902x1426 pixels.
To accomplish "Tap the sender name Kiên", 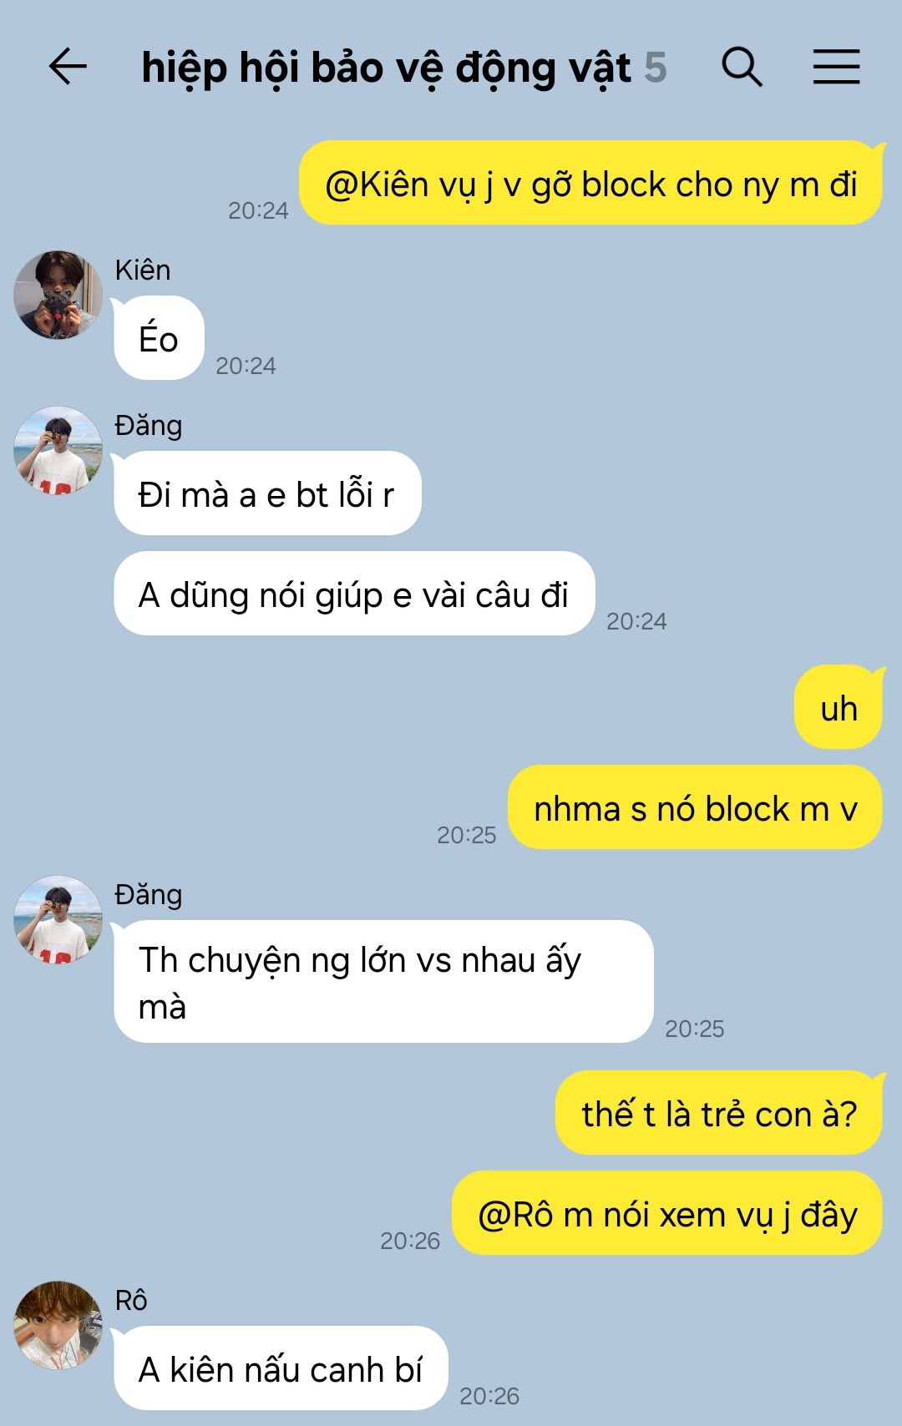I will tap(143, 270).
